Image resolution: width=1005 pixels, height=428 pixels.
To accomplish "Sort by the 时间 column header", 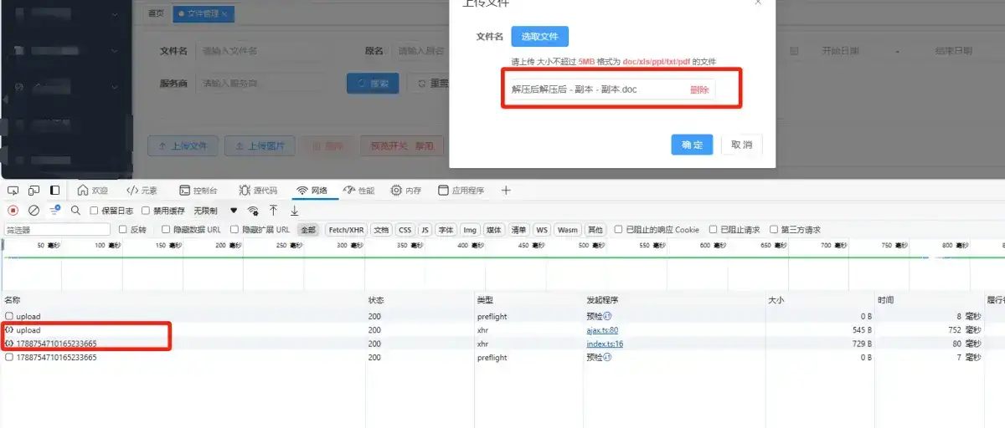I will coord(930,299).
